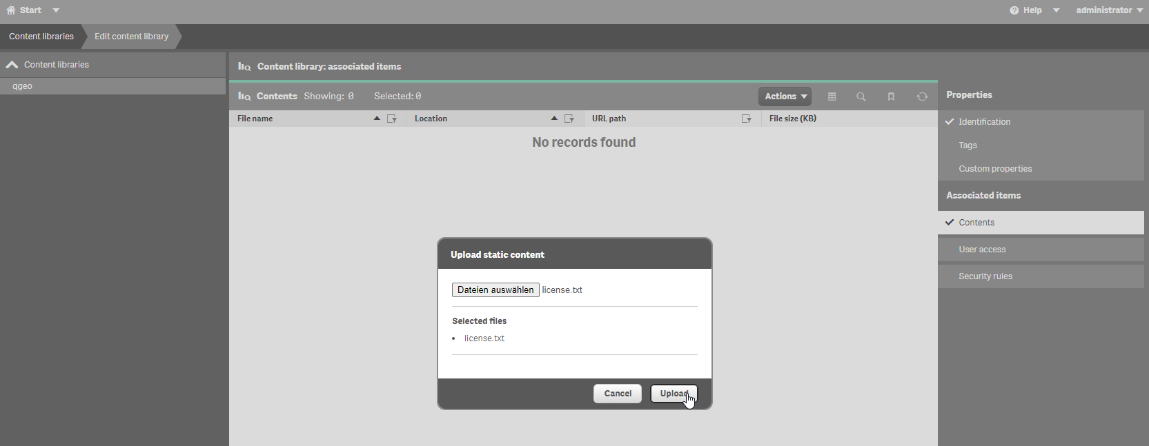Click the column selector table icon

click(x=832, y=97)
